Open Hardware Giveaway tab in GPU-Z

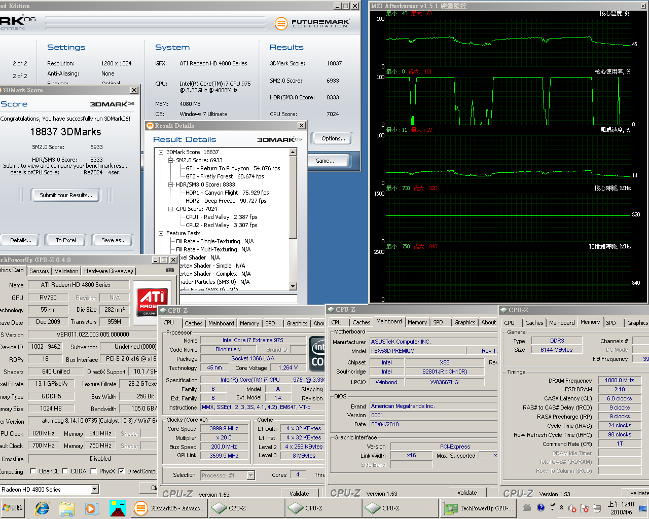(109, 271)
